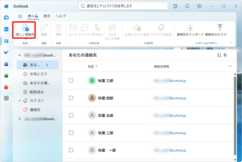This screenshot has width=242, height=162.
Task: Switch to the 表示 tab
Action: pos(47,16)
